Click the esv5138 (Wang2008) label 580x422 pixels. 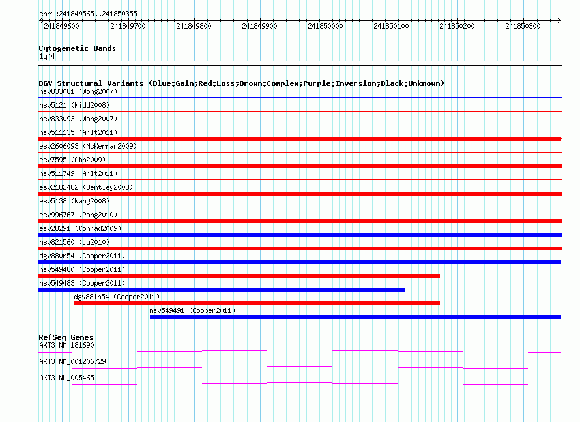coord(74,201)
